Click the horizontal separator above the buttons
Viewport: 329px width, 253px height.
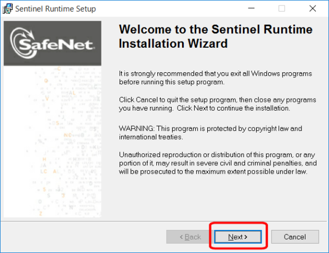163,221
